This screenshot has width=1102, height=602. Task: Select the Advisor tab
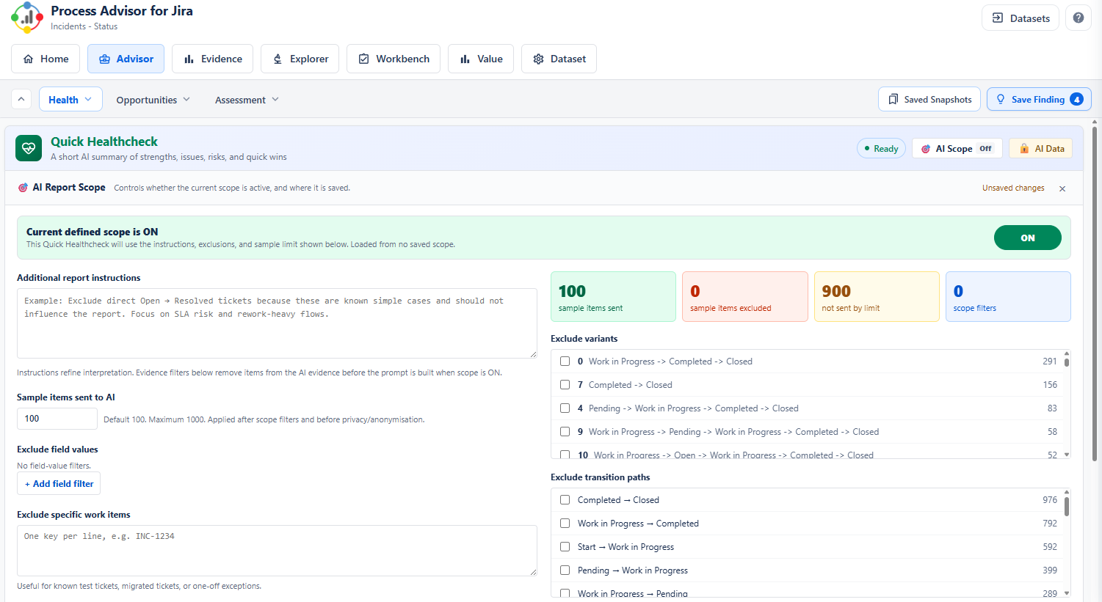(126, 59)
